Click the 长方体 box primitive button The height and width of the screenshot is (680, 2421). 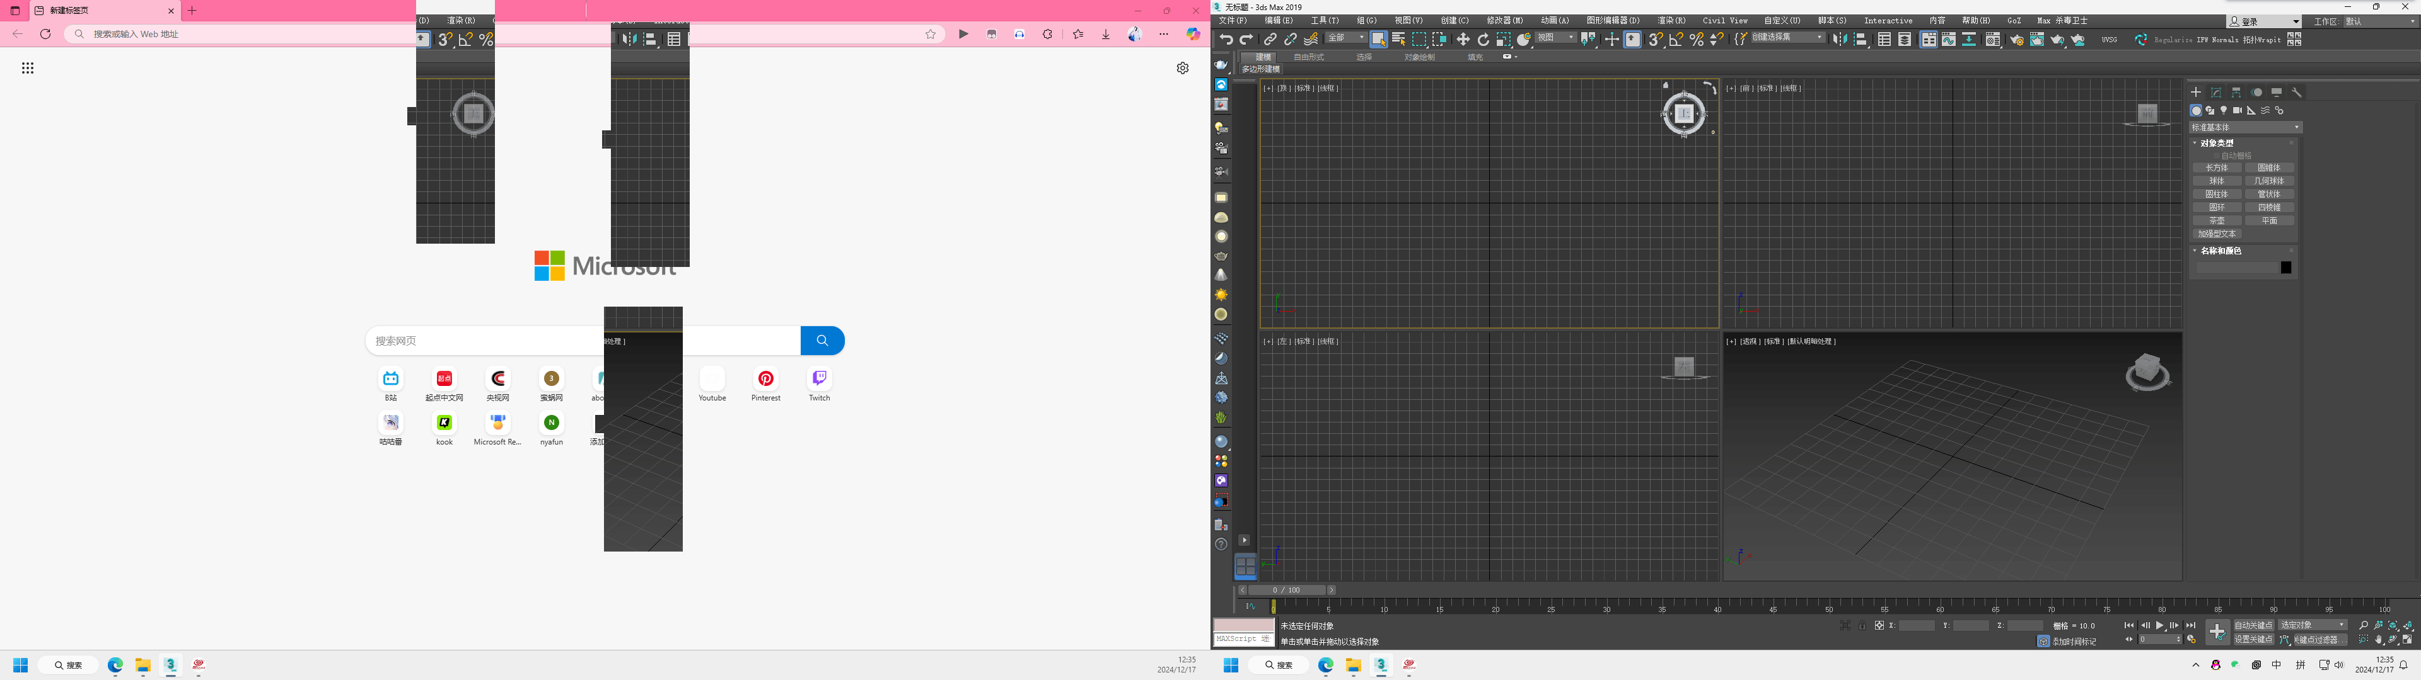2217,168
